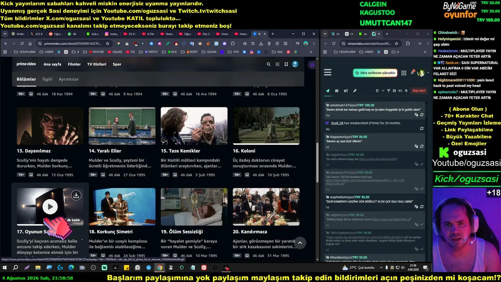Open the highlighter pen icon tab in Streamlabs
Image resolution: width=501 pixels, height=282 pixels.
click(355, 91)
